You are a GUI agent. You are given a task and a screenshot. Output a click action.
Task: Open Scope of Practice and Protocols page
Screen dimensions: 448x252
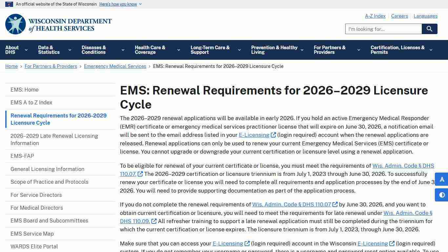(x=49, y=182)
